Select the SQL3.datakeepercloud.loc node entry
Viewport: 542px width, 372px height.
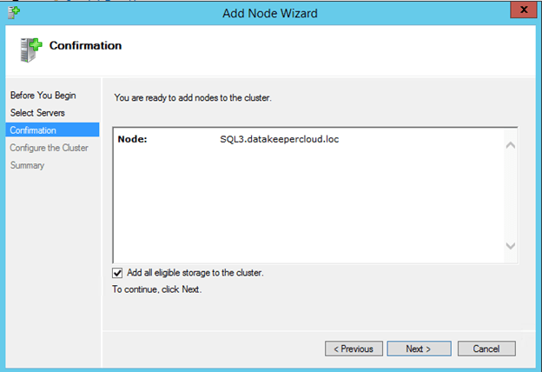click(x=278, y=139)
